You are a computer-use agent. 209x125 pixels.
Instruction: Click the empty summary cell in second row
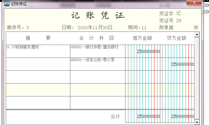coord(38,64)
